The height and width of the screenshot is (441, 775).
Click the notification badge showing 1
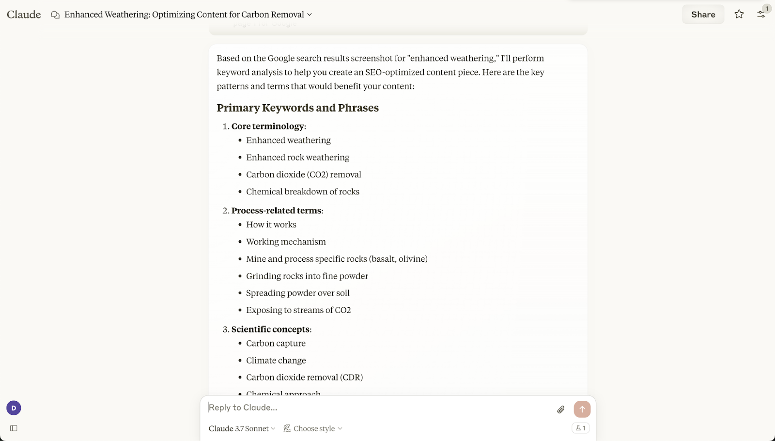(766, 8)
